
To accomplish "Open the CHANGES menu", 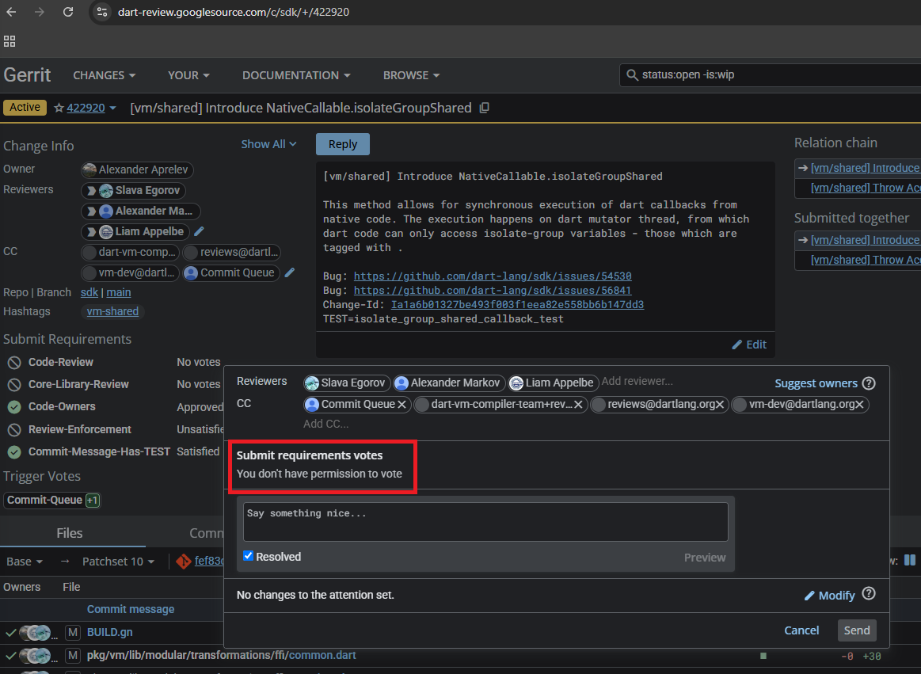I will pyautogui.click(x=104, y=75).
